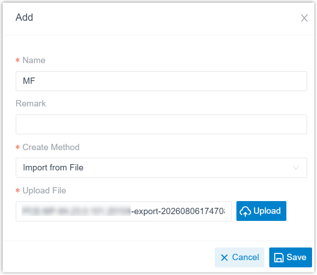
Task: Click the Name field label
Action: click(x=34, y=60)
